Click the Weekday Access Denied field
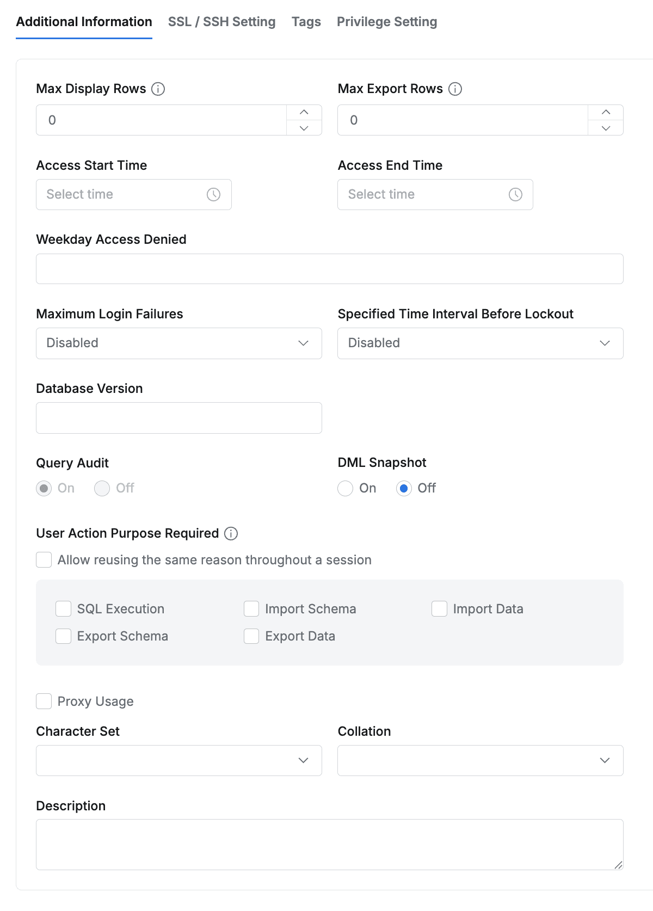Viewport: 653px width, 911px height. tap(329, 268)
